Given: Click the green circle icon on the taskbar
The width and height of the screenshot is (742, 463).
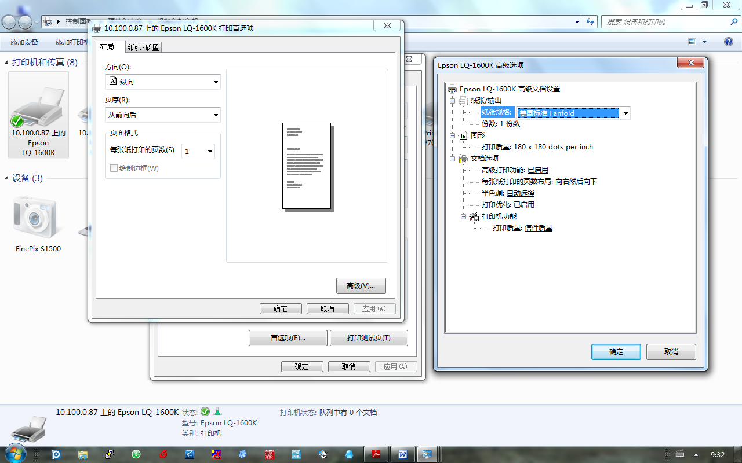Looking at the screenshot, I should click(x=136, y=455).
